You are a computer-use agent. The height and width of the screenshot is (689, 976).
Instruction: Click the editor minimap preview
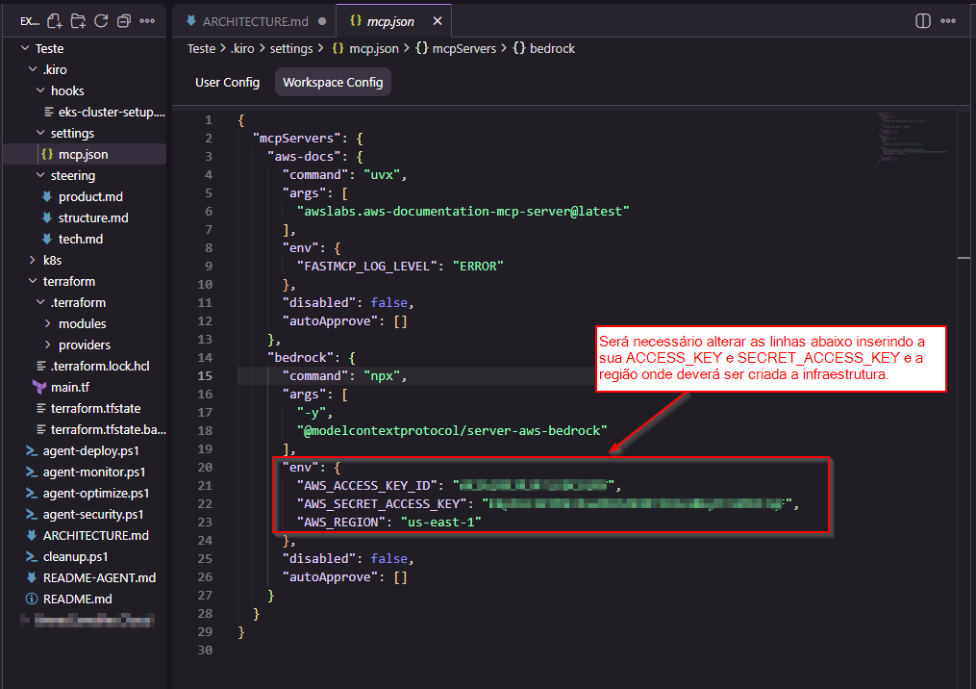911,140
